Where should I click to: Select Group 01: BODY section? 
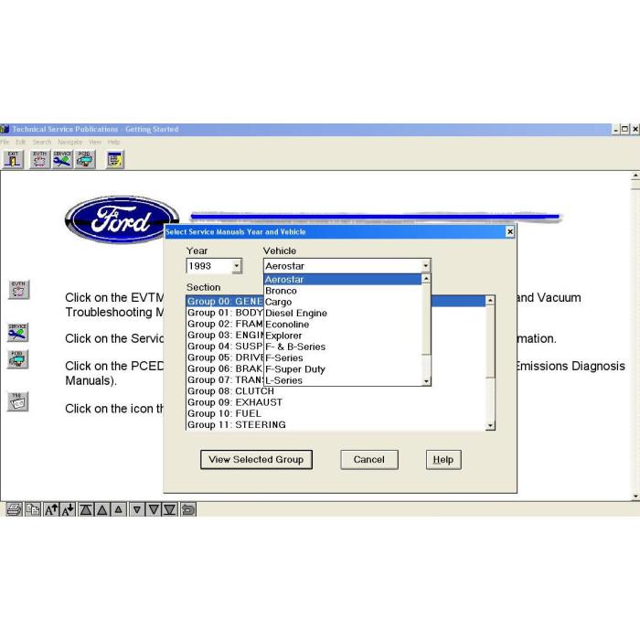coord(225,313)
